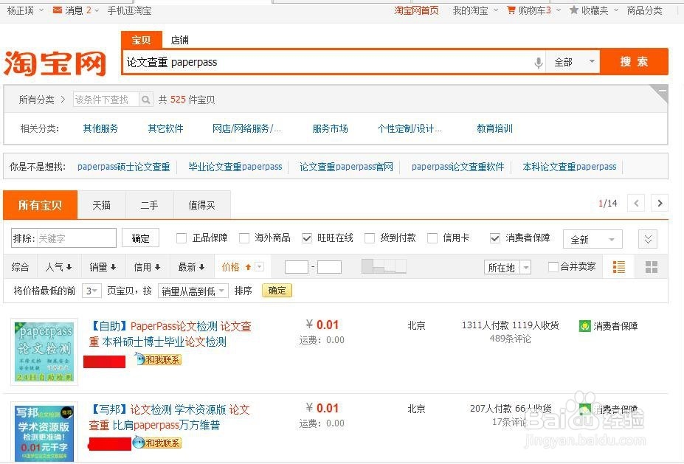The width and height of the screenshot is (684, 464).
Task: Click main search input field
Action: click(x=327, y=62)
